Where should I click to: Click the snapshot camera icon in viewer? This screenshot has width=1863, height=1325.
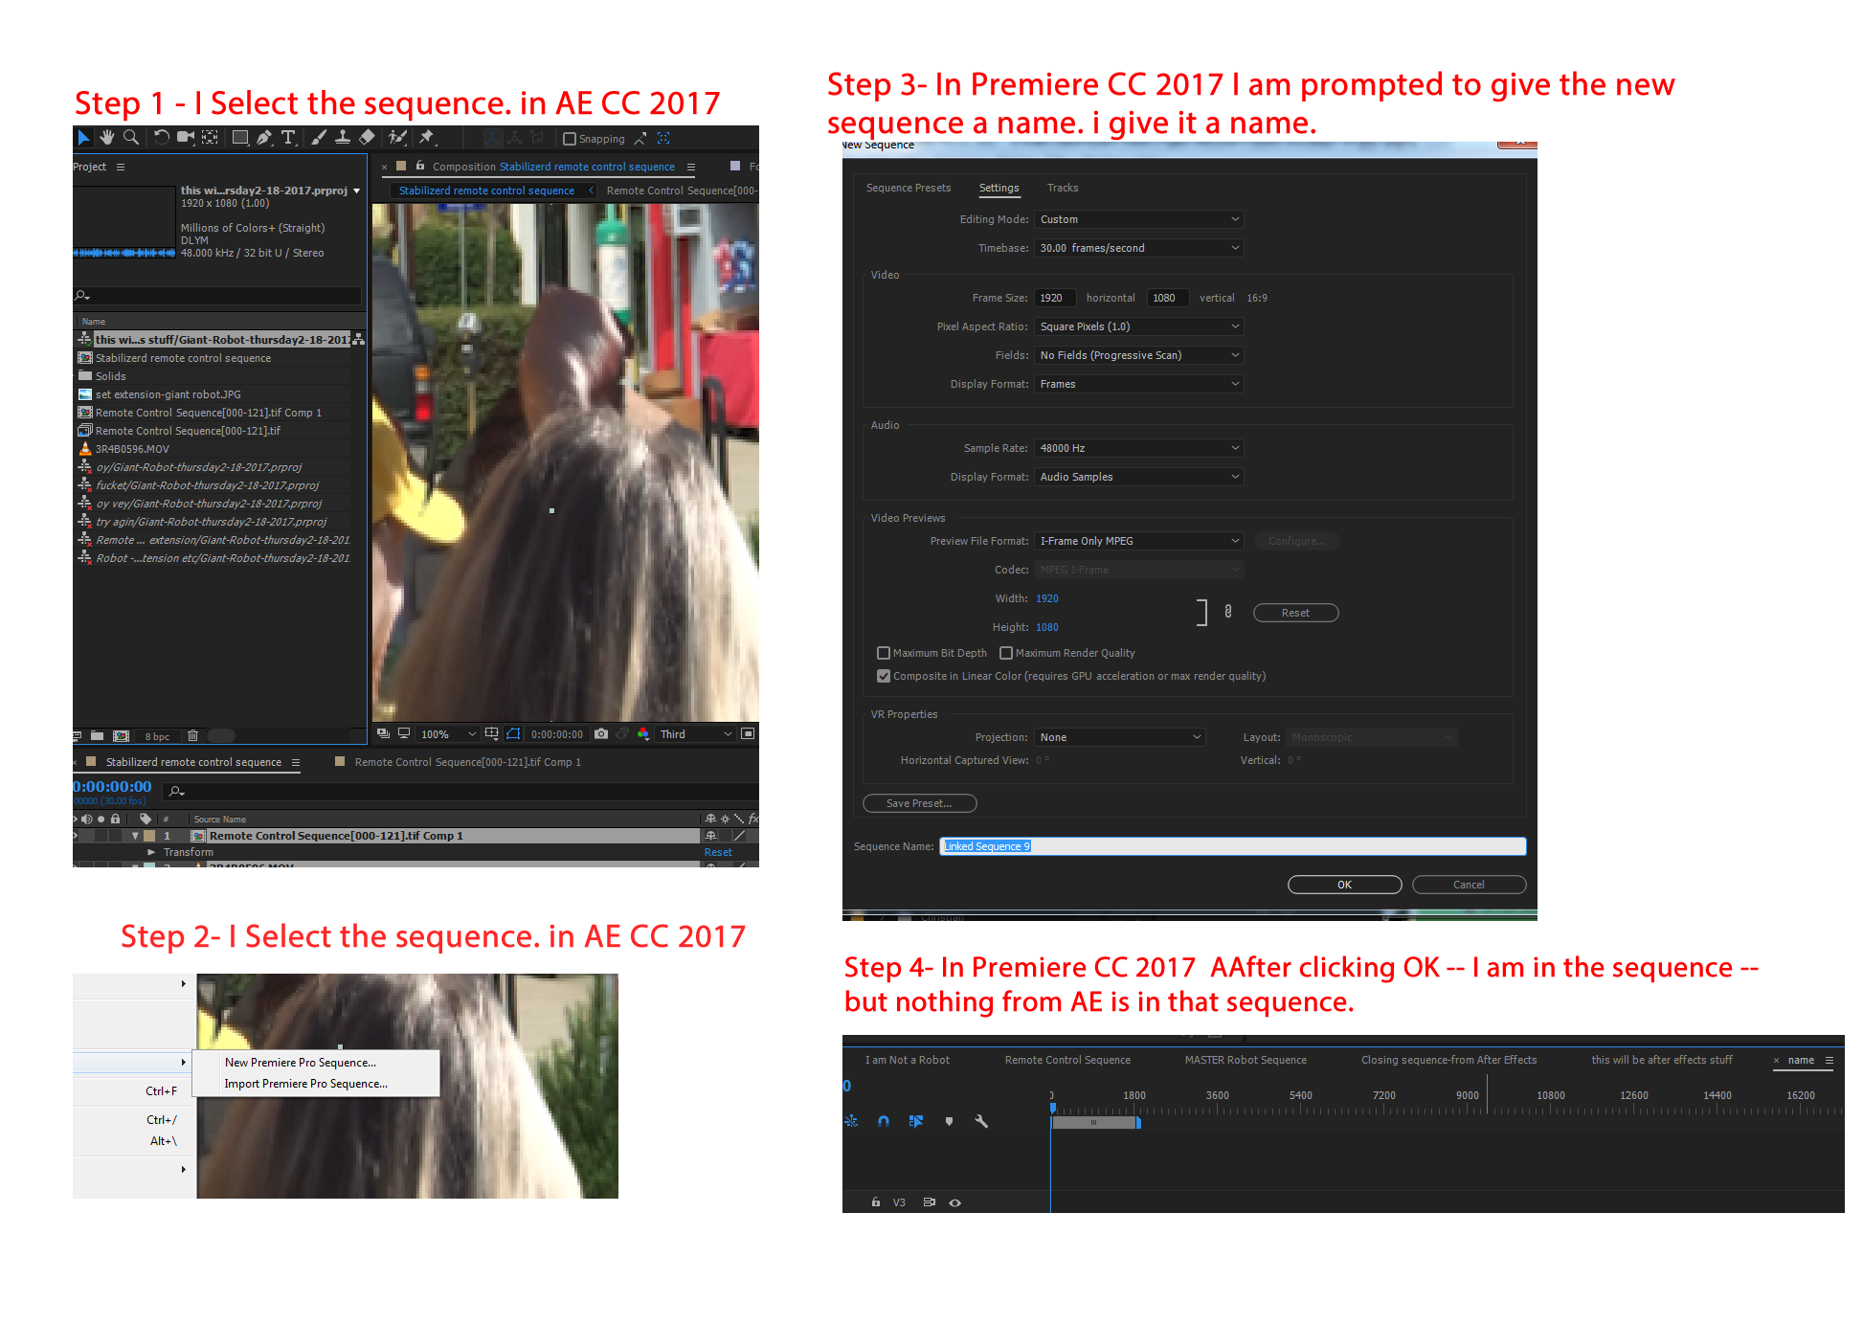point(600,734)
